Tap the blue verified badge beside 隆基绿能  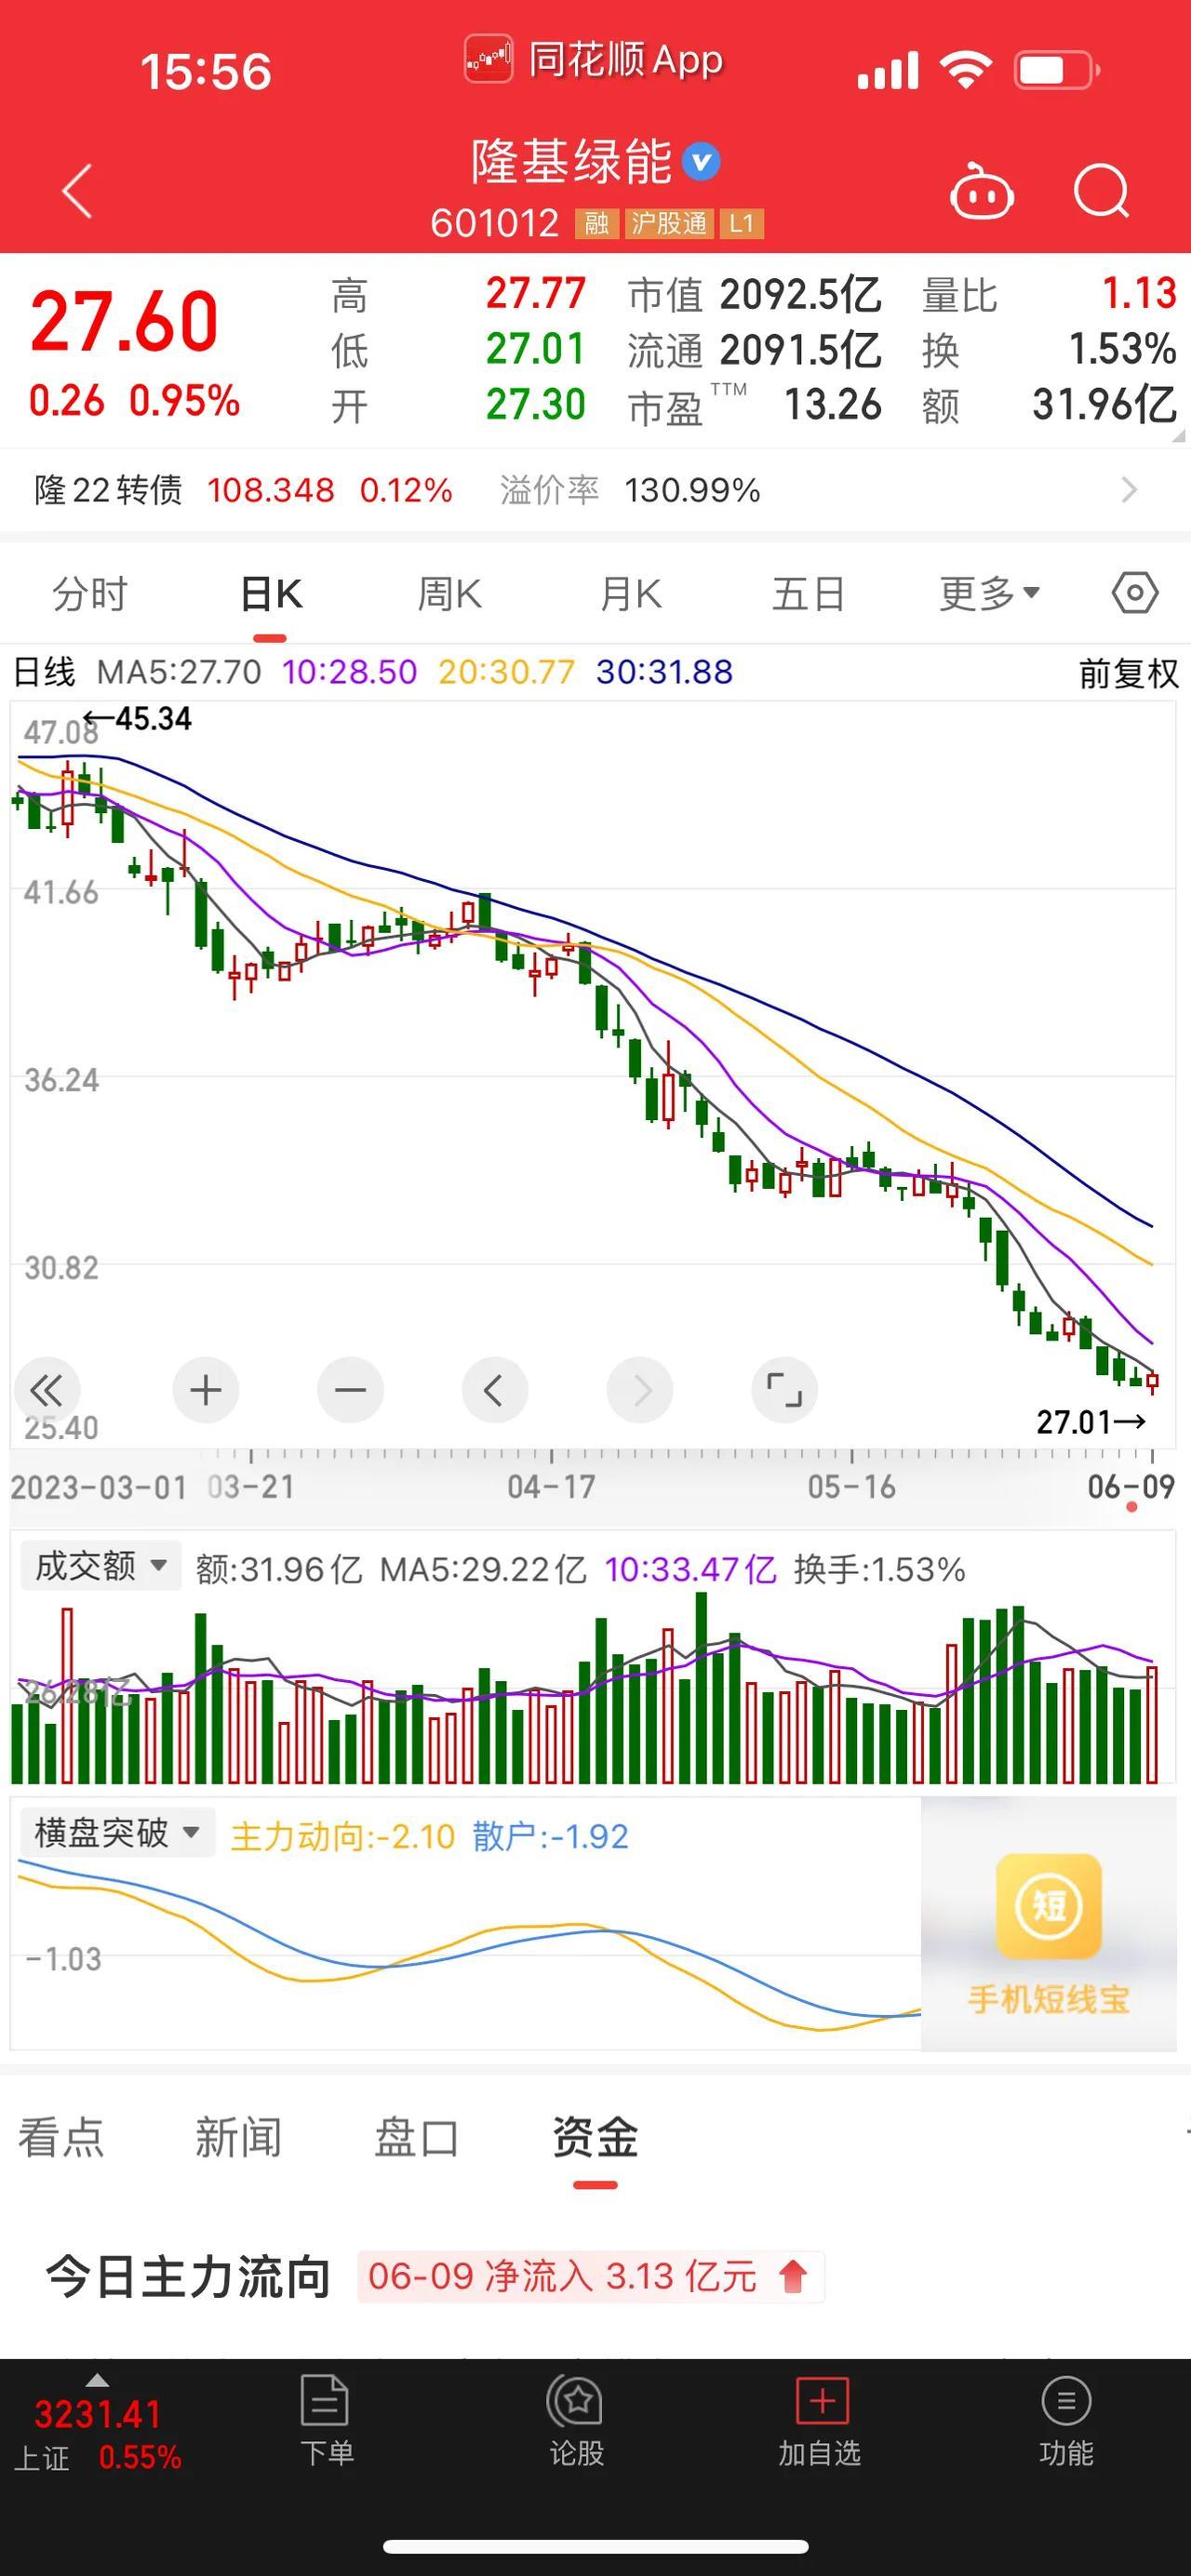701,162
